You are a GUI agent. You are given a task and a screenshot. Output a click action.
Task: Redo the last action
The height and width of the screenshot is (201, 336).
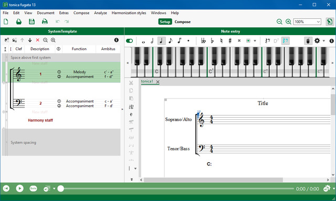click(67, 21)
